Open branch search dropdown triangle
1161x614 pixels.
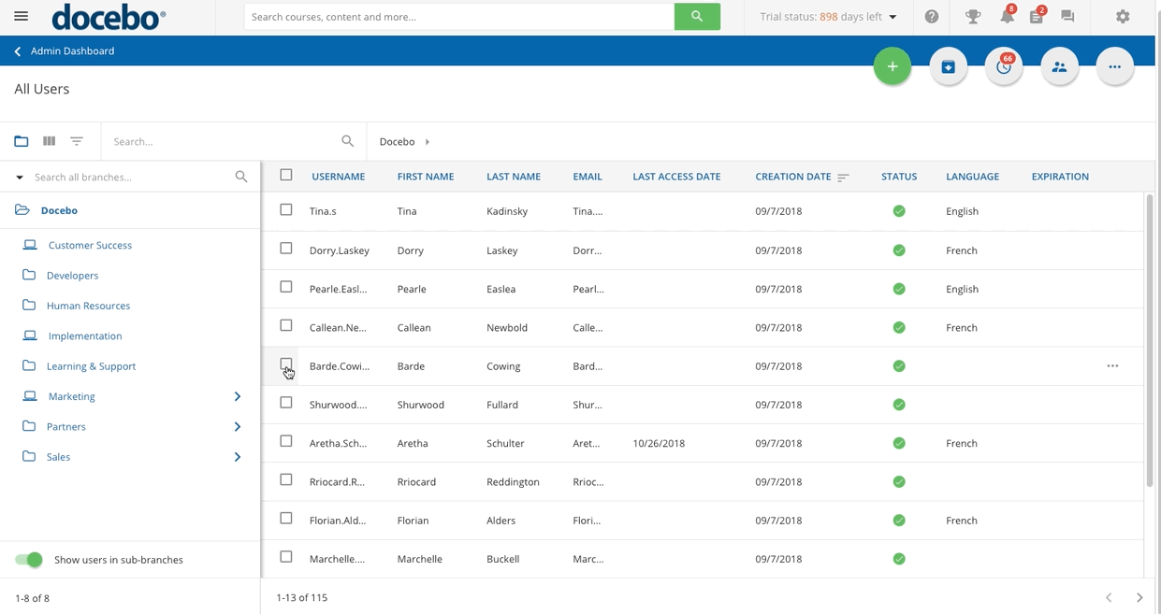(20, 178)
